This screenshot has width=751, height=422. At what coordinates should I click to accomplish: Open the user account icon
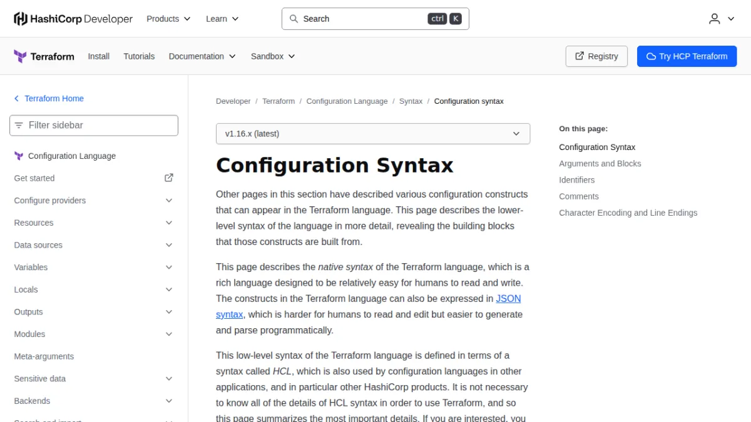click(715, 19)
